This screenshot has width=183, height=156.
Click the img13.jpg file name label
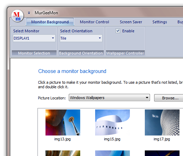point(63,139)
